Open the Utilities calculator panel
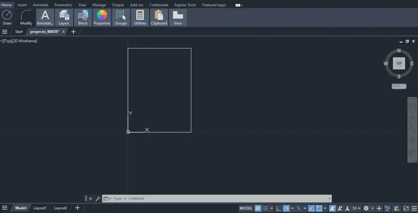Viewport: 418px width, 213px height. [x=140, y=18]
